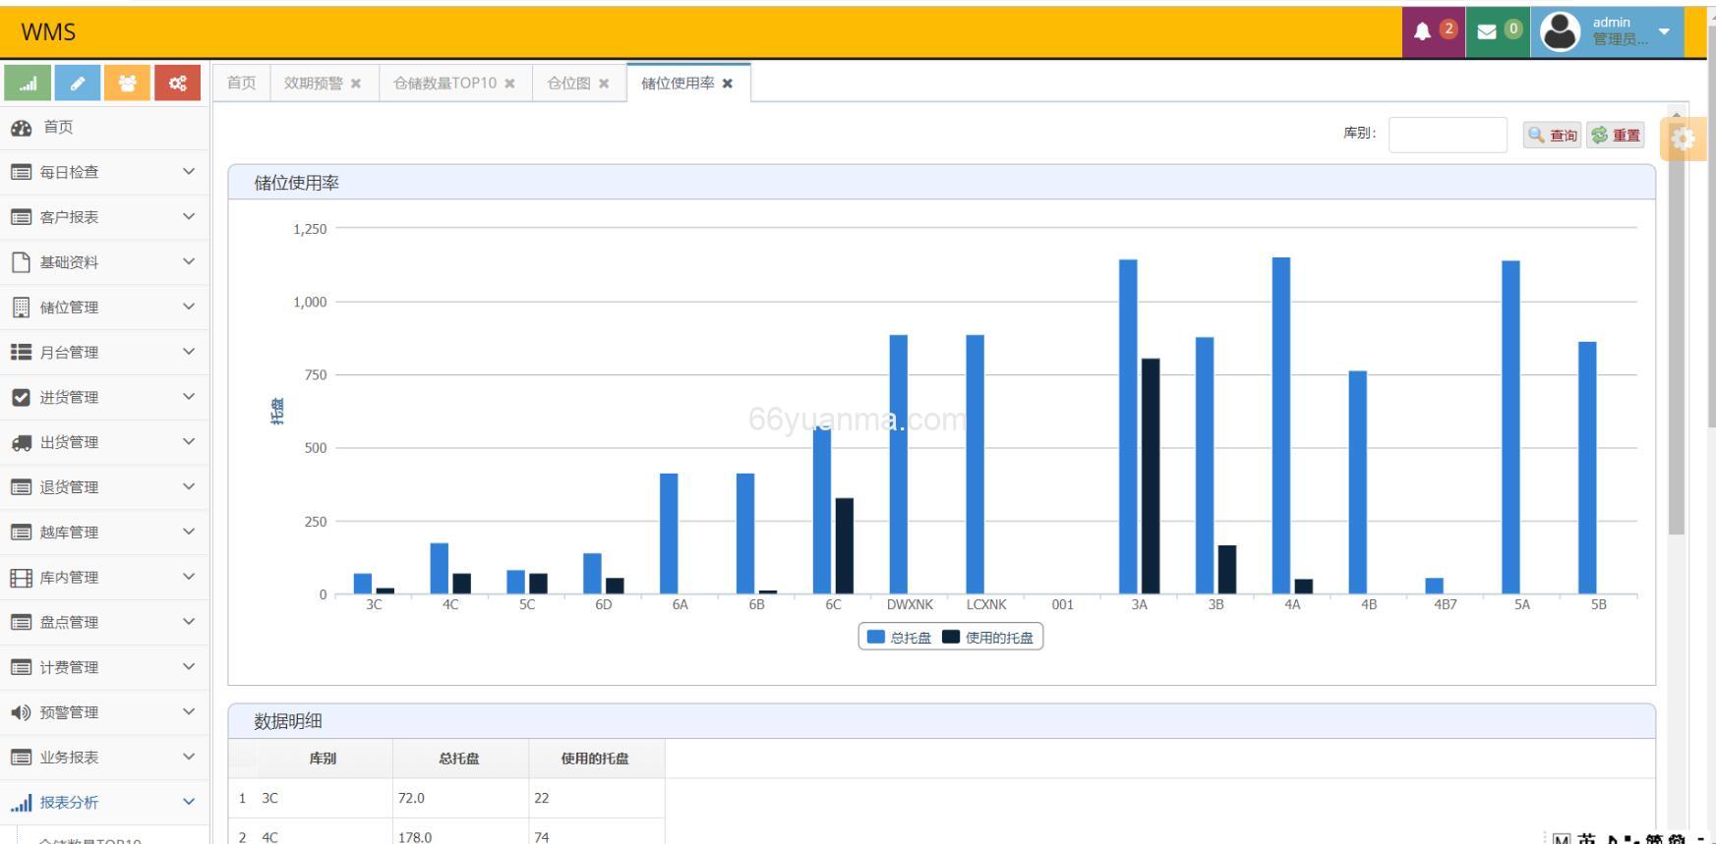Toggle 总托盘 series in chart legend
The image size is (1716, 844).
(x=899, y=638)
